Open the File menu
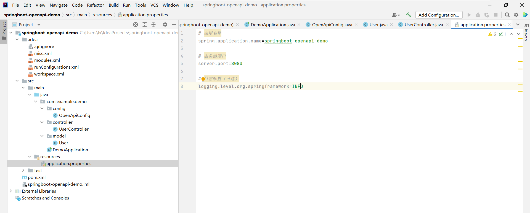The width and height of the screenshot is (530, 213). coord(15,5)
